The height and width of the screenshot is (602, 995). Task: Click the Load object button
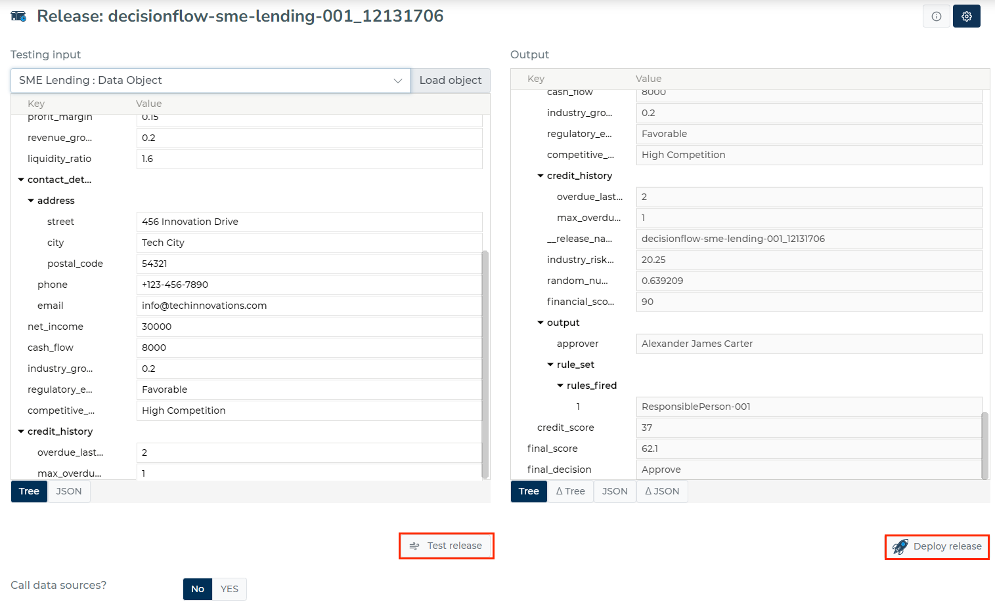tap(451, 81)
